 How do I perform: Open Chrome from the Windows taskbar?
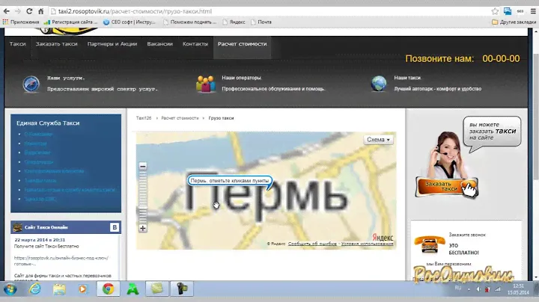tap(109, 289)
